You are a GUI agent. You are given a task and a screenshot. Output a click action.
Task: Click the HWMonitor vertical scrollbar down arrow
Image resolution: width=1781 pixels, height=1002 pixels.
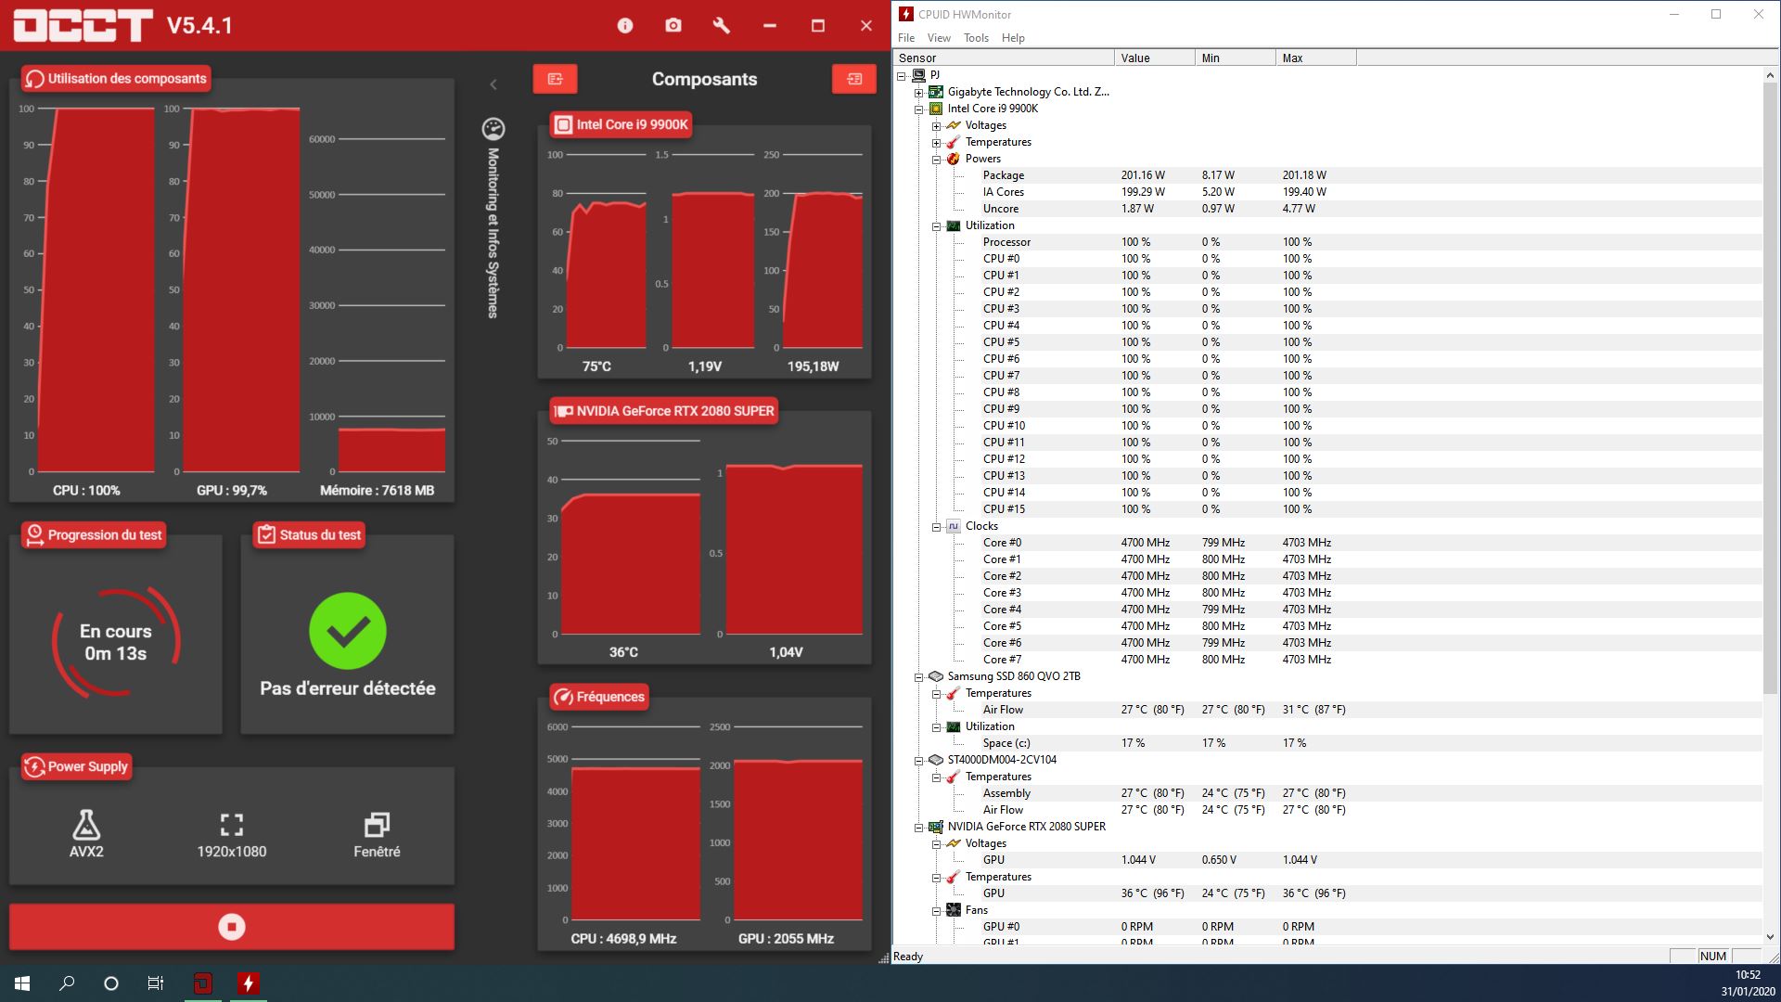1770,937
